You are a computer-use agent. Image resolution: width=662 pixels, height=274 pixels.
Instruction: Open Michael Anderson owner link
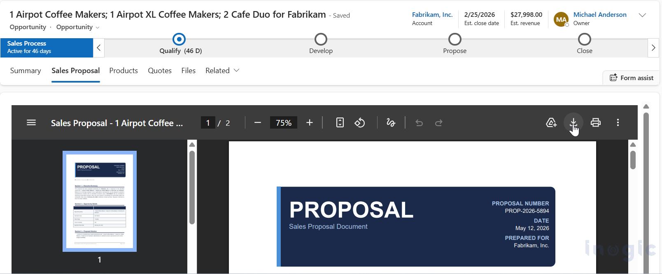coord(600,15)
